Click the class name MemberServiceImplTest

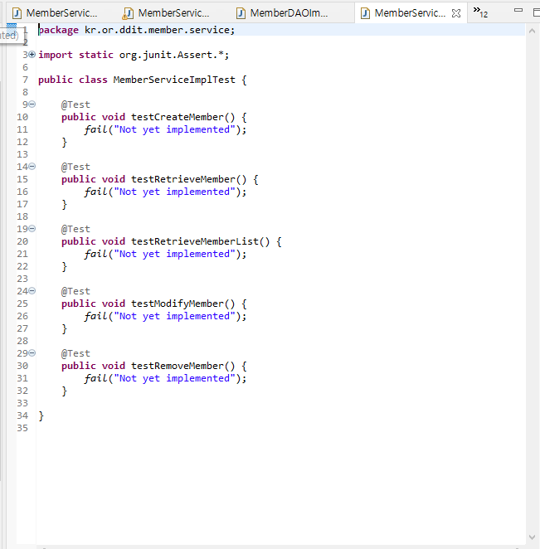[x=174, y=80]
